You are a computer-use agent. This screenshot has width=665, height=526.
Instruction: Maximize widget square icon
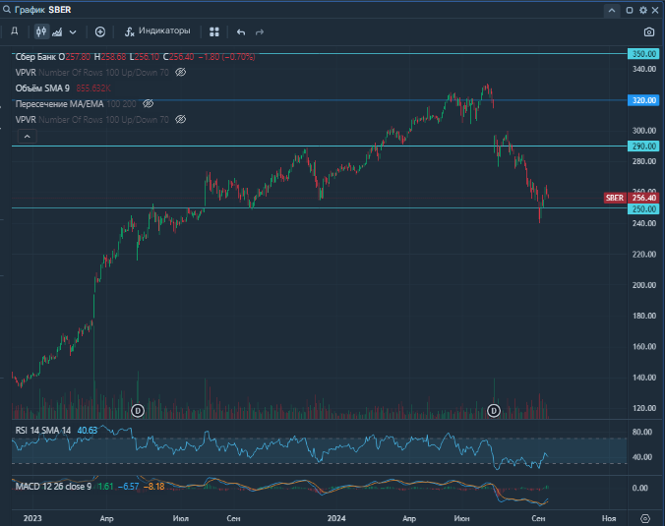[x=630, y=10]
